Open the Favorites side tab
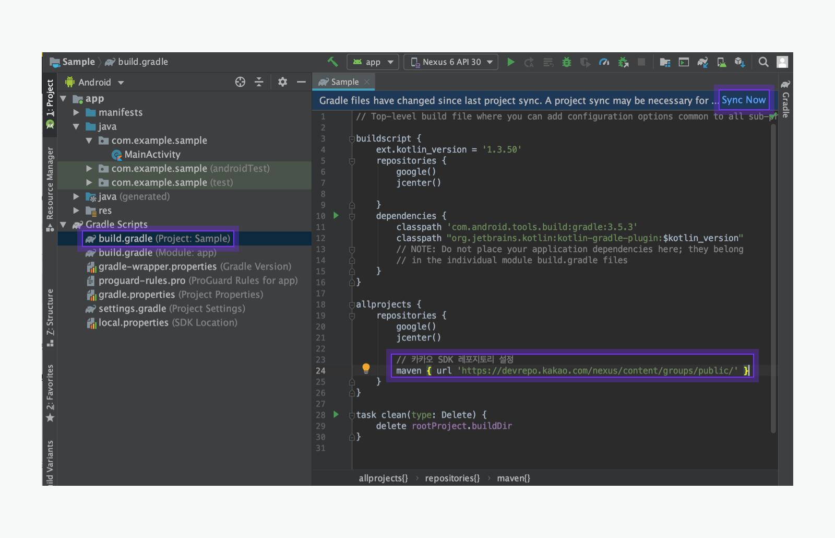Viewport: 835px width, 538px height. coord(50,392)
